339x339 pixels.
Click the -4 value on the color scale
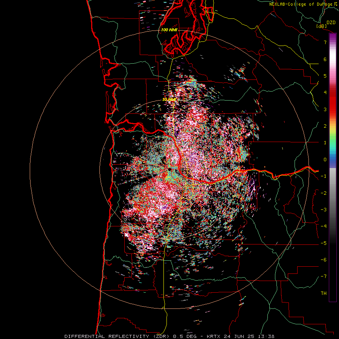click(324, 226)
